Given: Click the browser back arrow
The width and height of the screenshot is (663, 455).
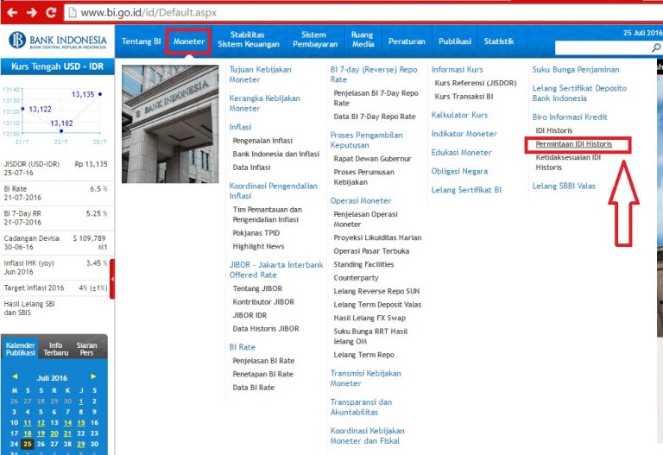Looking at the screenshot, I should 12,12.
